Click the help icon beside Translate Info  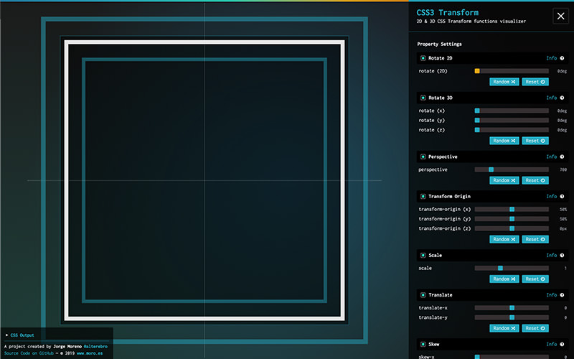pyautogui.click(x=562, y=294)
